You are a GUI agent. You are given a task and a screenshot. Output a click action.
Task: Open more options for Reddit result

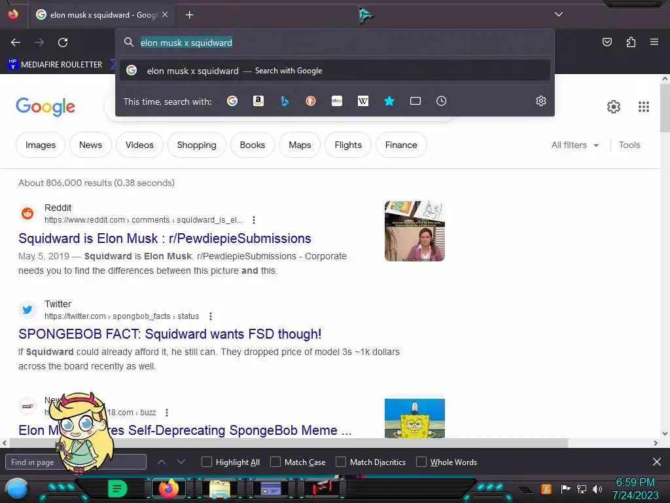[x=254, y=220]
